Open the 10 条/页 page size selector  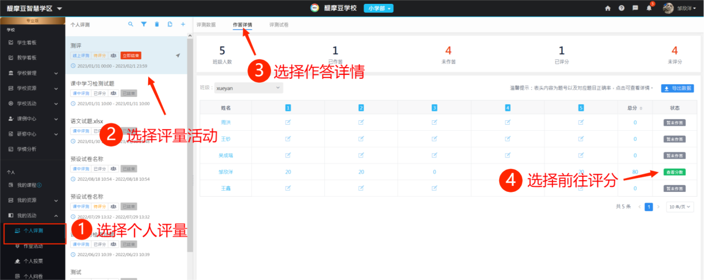681,206
